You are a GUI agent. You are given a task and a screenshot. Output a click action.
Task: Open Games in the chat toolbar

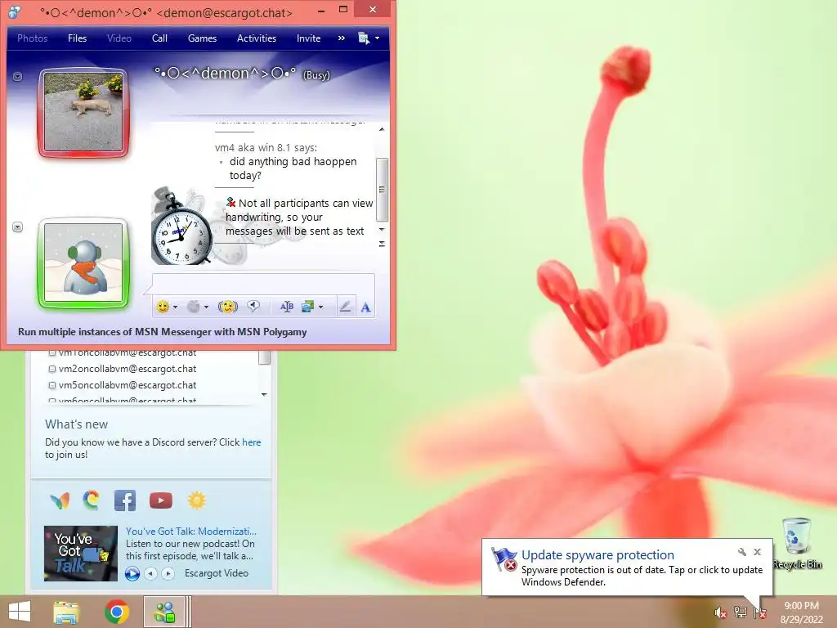pos(203,38)
